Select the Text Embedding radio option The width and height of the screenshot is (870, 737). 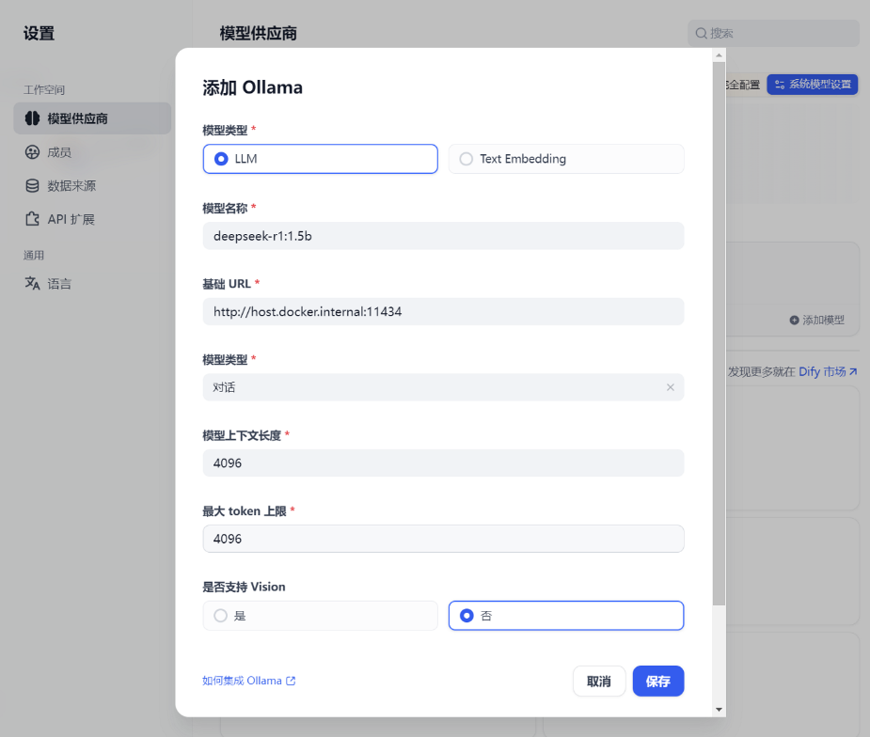(x=566, y=159)
